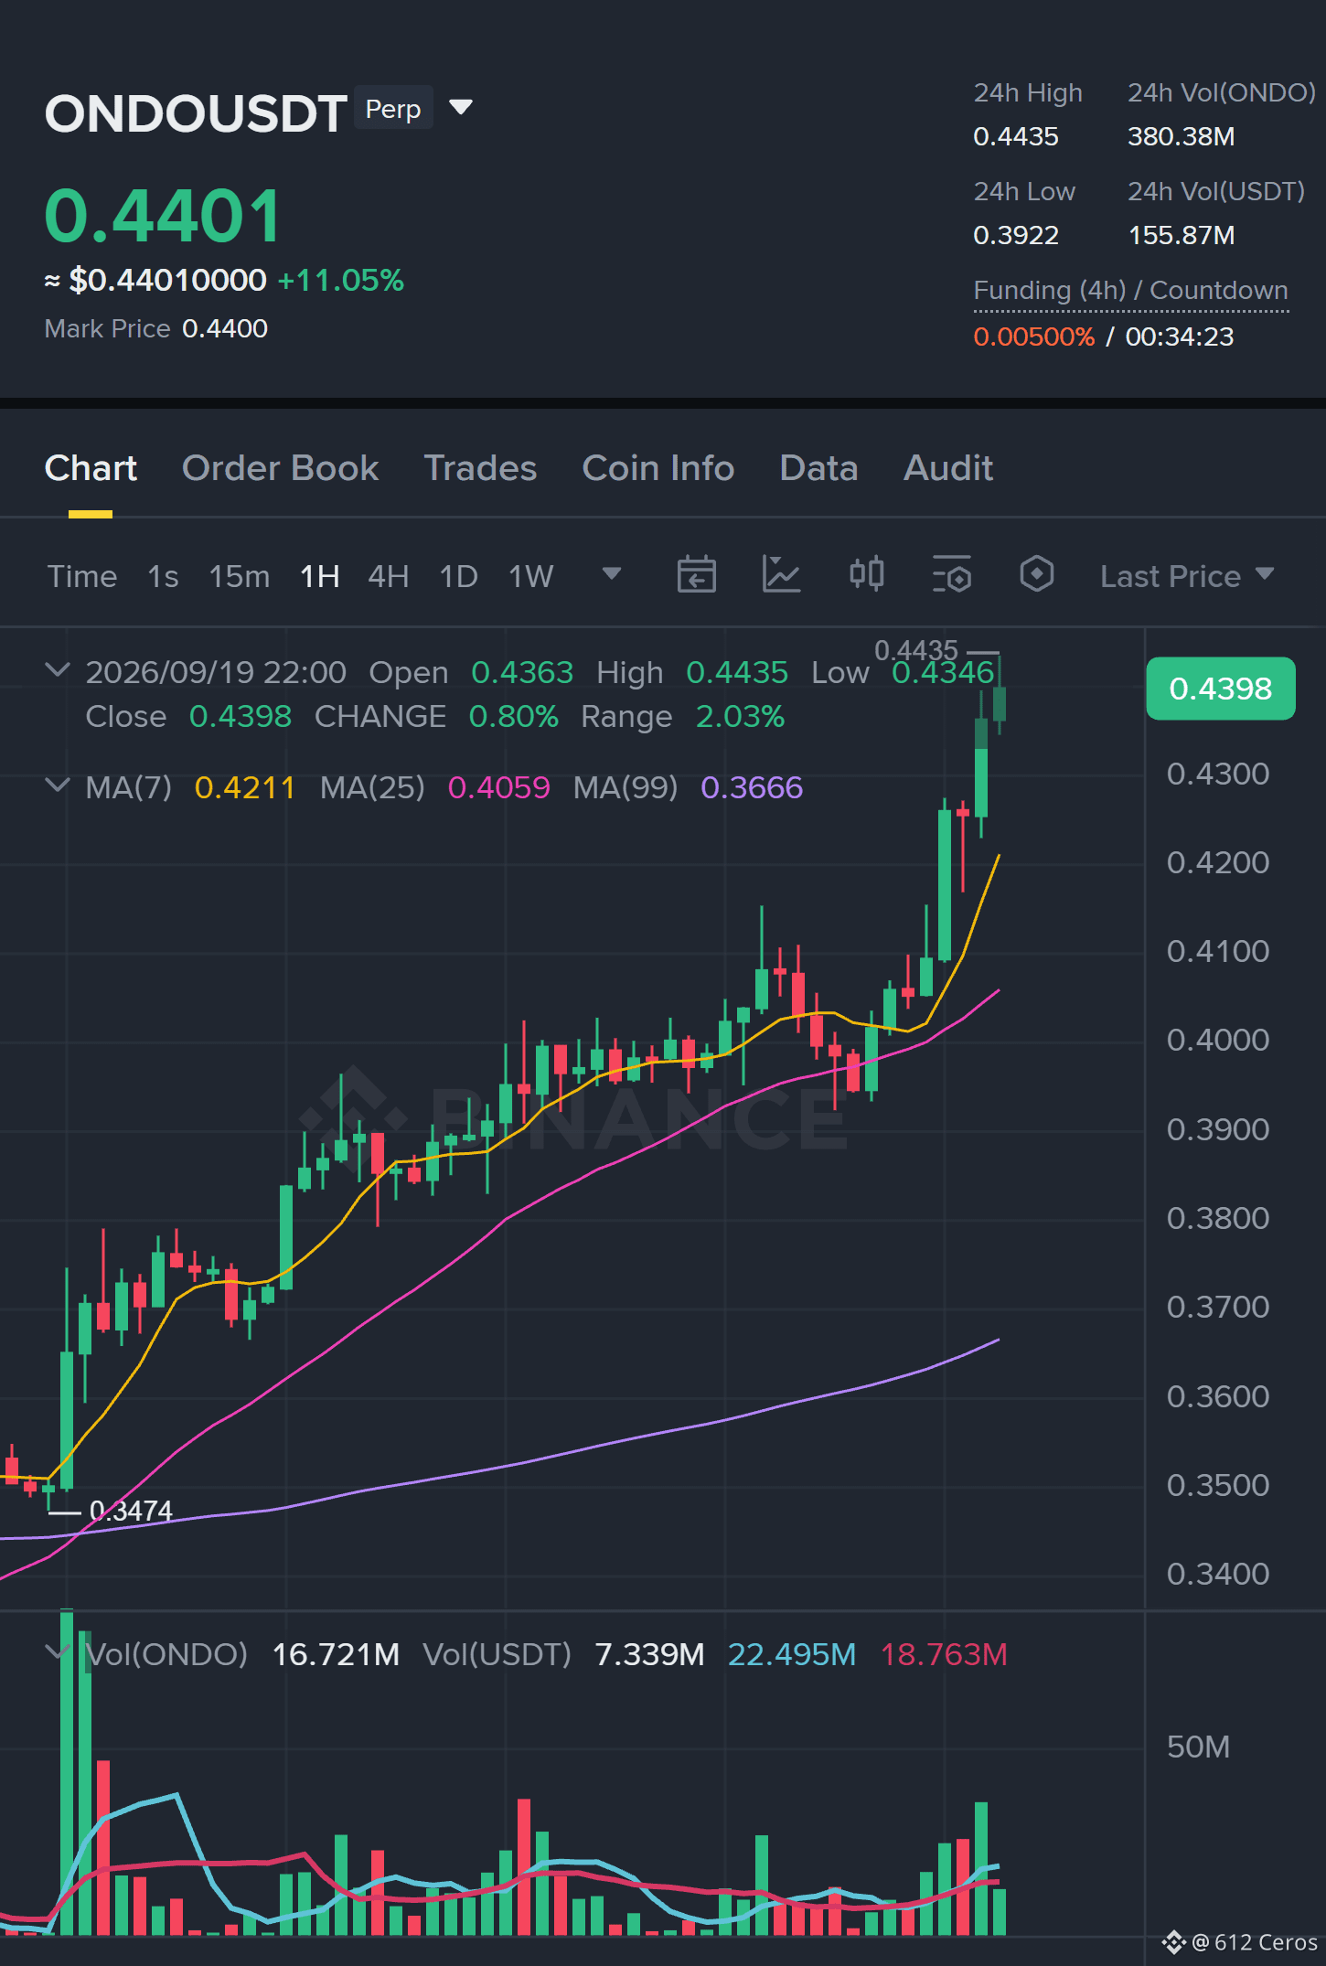Open the Coin Info tab
Screen dimensions: 1326x1966
658,468
